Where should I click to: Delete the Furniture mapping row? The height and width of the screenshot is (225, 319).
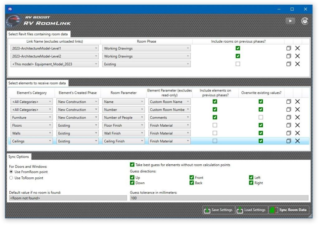coord(298,118)
